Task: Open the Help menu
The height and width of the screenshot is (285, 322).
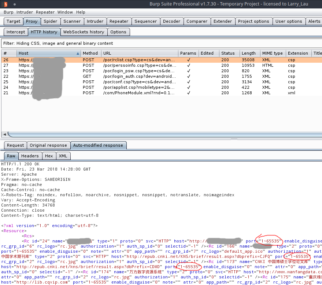Action: click(x=81, y=12)
